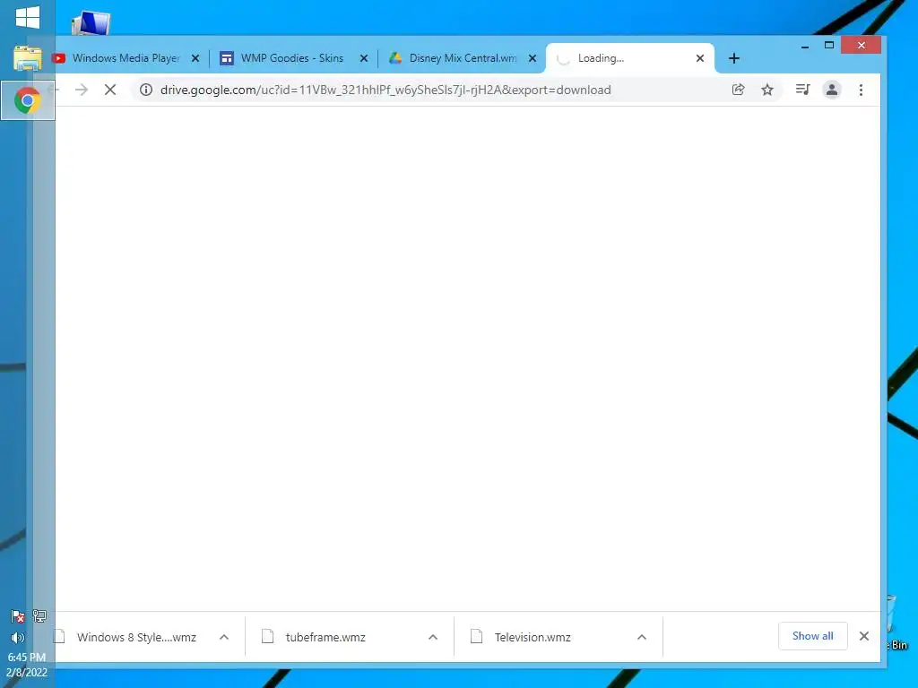Maximize the Chrome window
Screen dimensions: 918x688
(829, 46)
